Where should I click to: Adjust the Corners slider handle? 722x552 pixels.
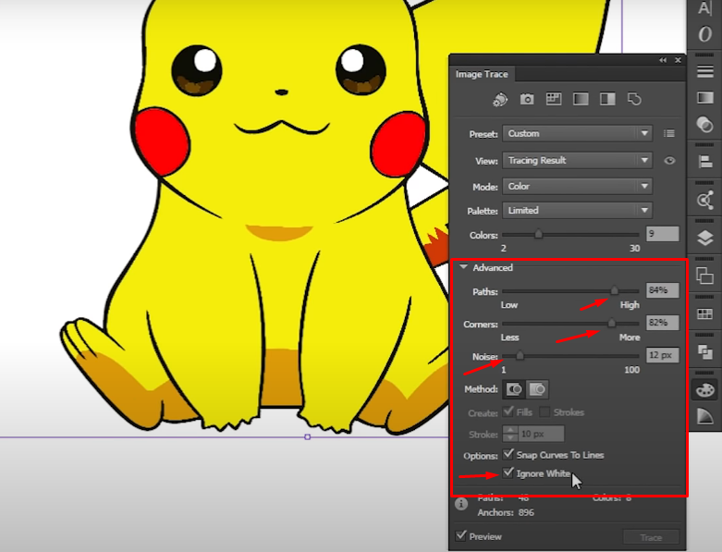611,324
